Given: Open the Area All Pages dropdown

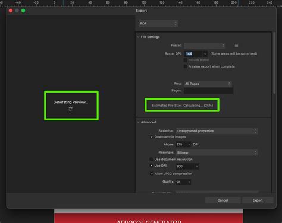Looking at the screenshot, I should click(x=208, y=84).
